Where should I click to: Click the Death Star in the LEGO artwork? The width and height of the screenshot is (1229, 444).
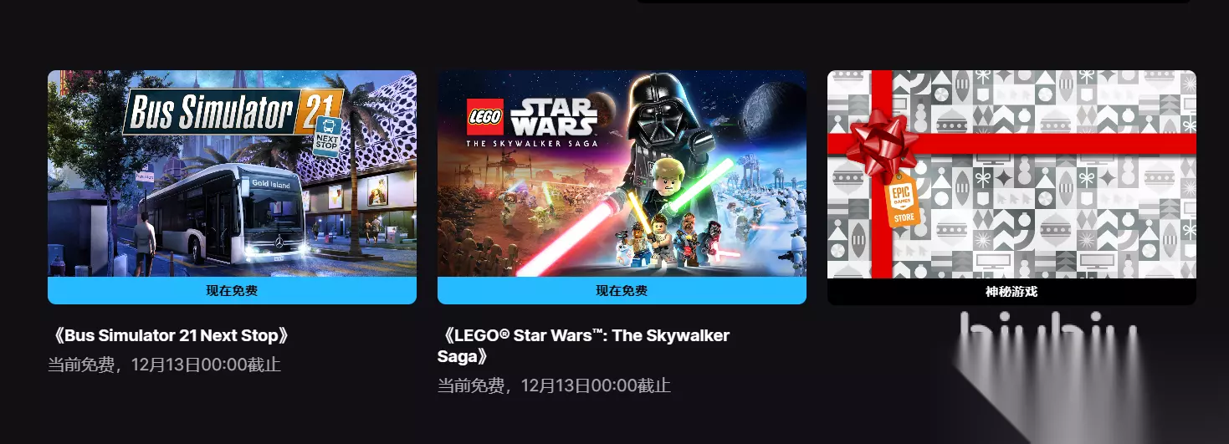pyautogui.click(x=775, y=113)
